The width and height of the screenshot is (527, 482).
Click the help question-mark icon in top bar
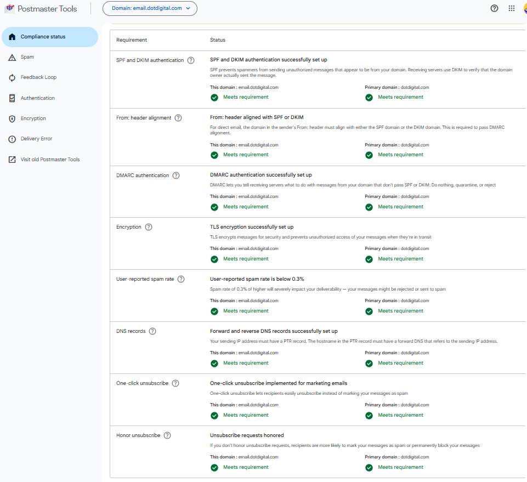494,8
